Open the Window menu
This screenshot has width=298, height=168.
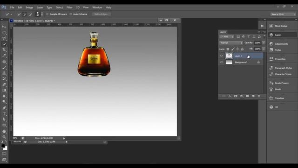click(97, 7)
